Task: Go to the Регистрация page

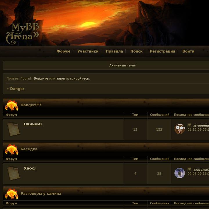Action: pos(162,51)
